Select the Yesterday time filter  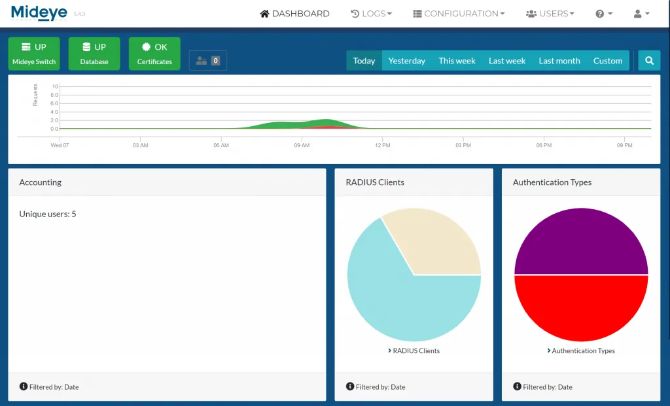(x=407, y=60)
